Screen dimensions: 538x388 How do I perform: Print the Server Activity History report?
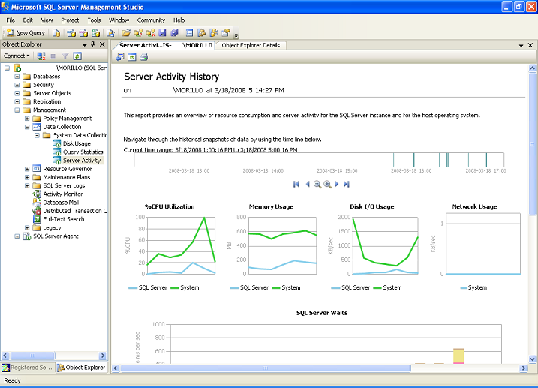pyautogui.click(x=143, y=56)
